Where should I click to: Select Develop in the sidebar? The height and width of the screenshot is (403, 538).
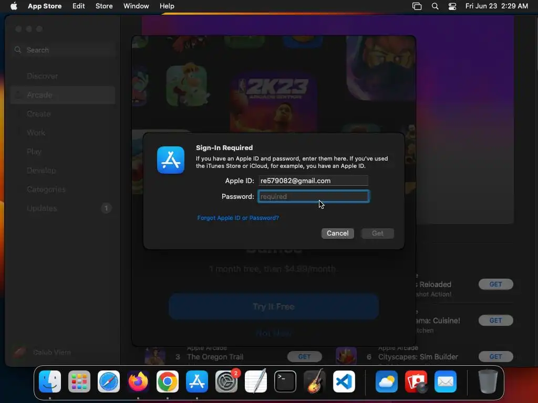coord(63,171)
